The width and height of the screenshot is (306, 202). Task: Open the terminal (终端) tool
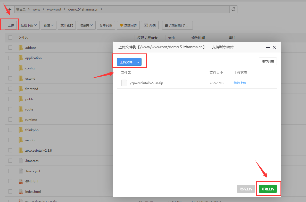150,25
